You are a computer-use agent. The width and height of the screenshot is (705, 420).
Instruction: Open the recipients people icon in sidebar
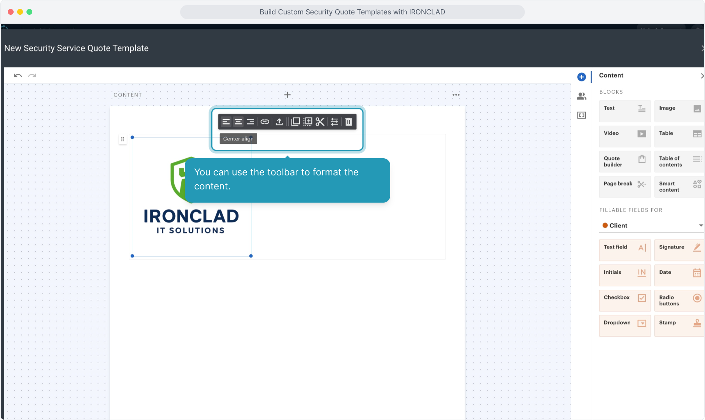coord(582,96)
